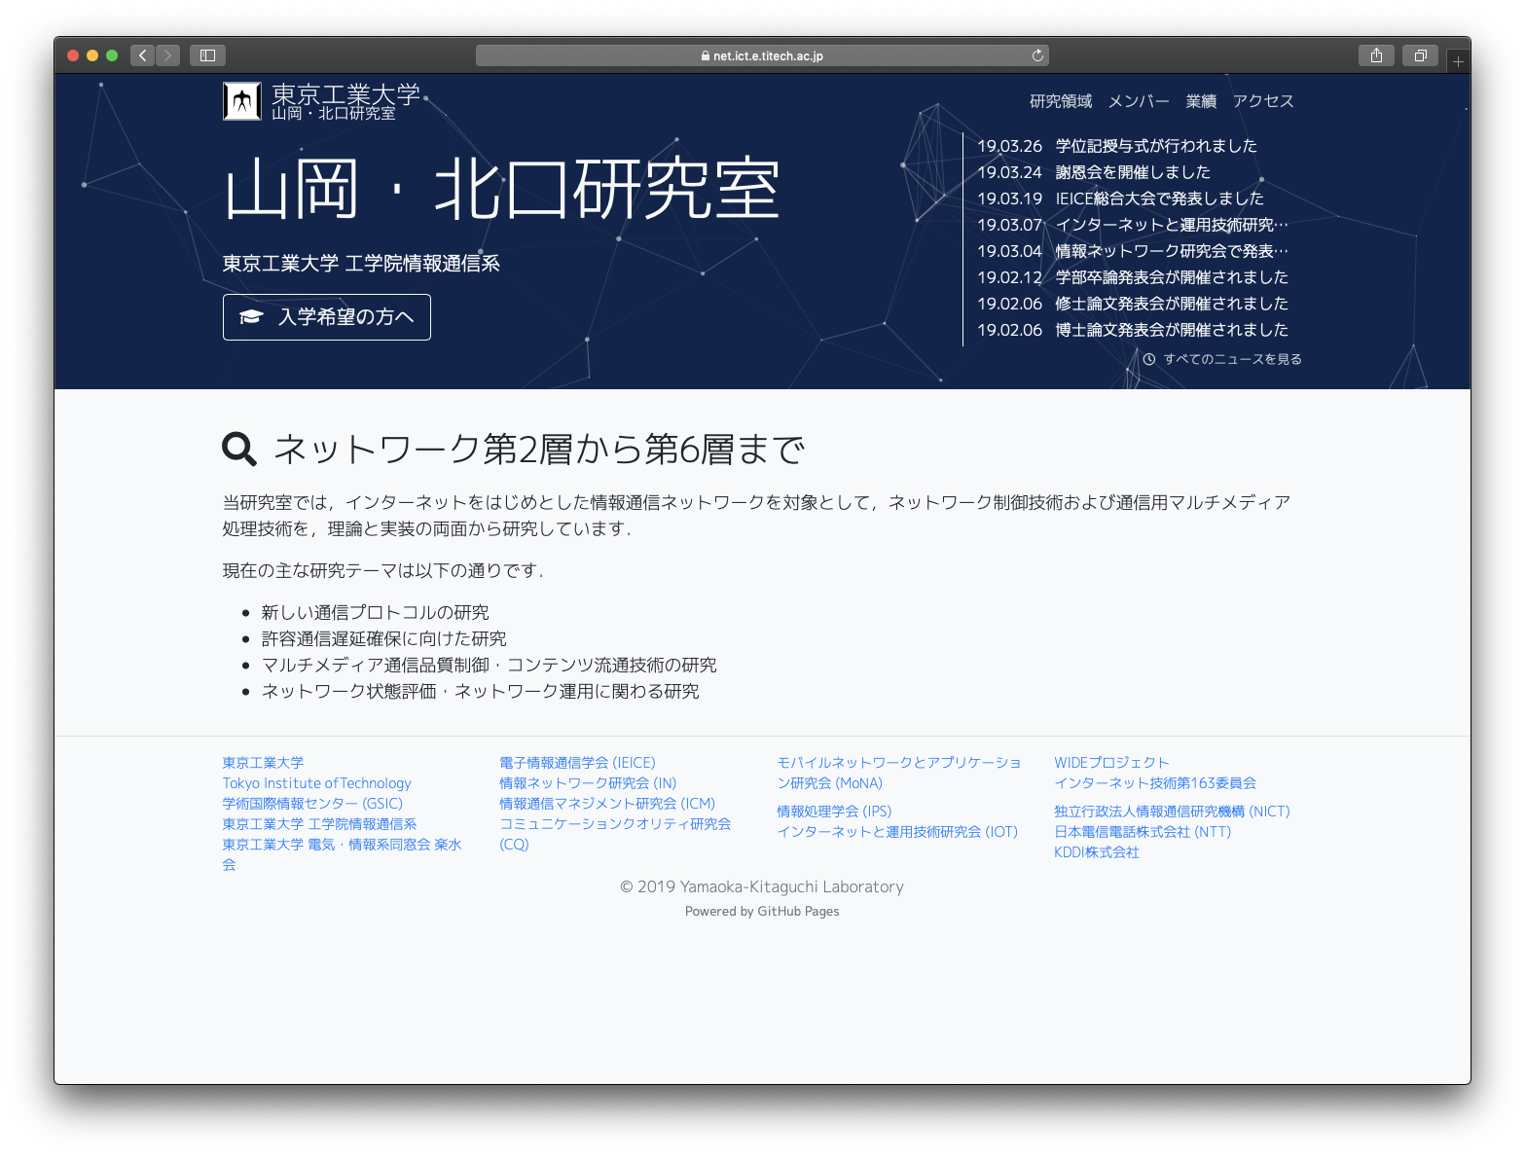Viewport: 1525px width, 1156px height.
Task: Click the address bar net.ict.e.titech.ac.jp
Action: (x=762, y=55)
